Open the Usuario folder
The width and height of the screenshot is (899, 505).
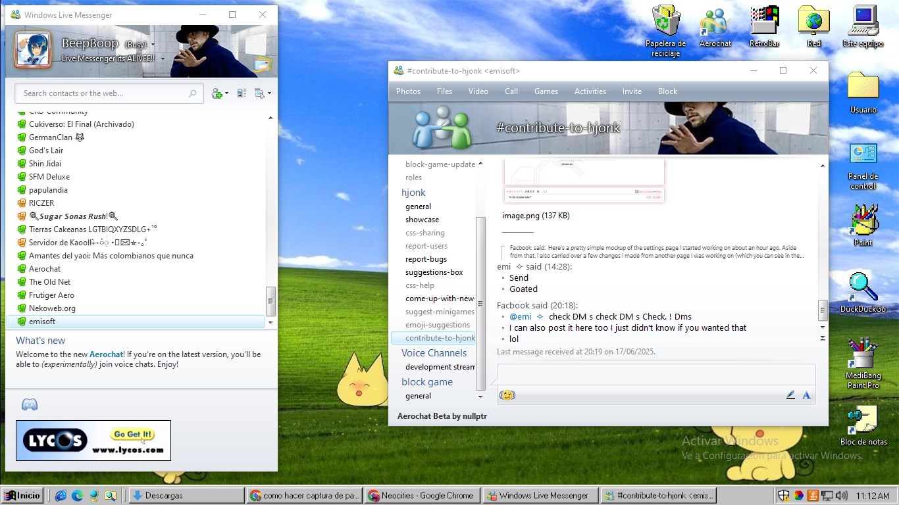click(863, 93)
